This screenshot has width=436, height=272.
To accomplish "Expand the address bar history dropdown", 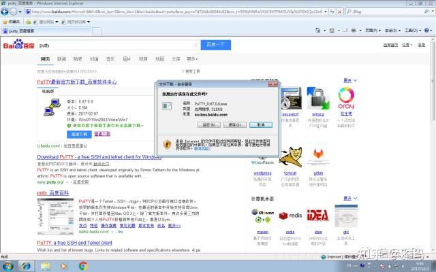I will [326, 12].
